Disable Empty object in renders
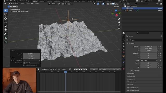 [x=161, y=8]
